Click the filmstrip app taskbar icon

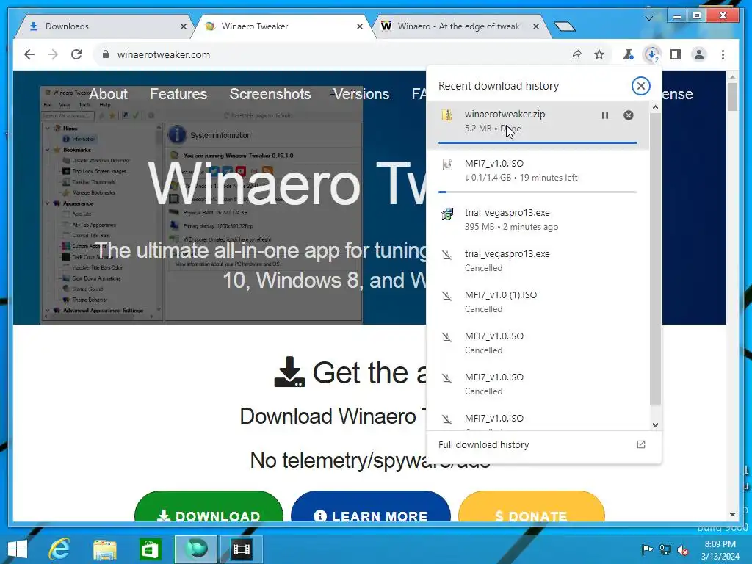[241, 549]
